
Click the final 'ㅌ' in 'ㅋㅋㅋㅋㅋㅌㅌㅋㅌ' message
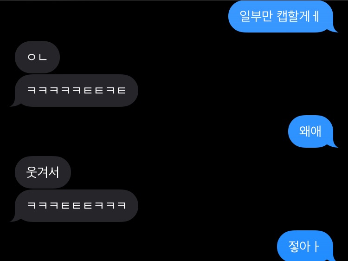click(x=122, y=91)
